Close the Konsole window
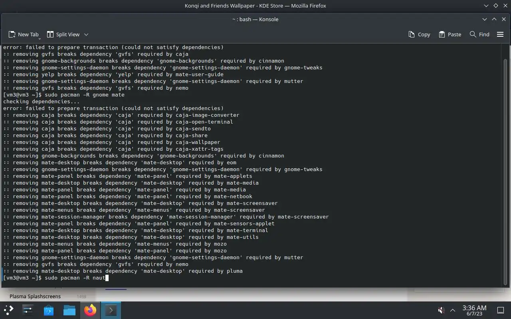The image size is (511, 319). [x=504, y=19]
